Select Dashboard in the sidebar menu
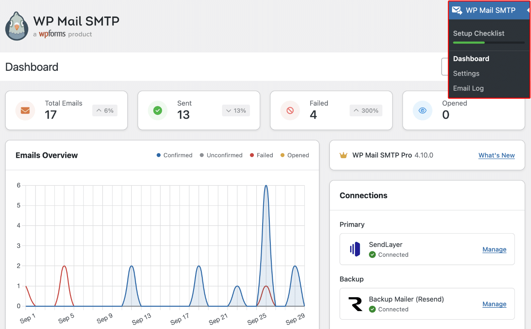531x329 pixels. click(471, 59)
